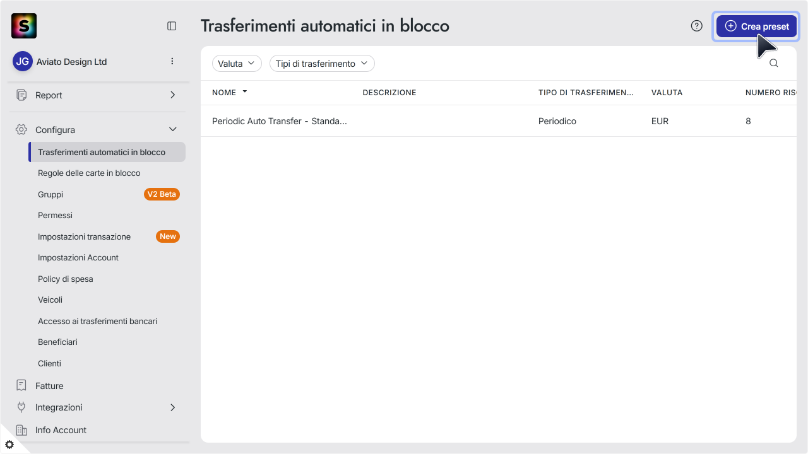Viewport: 808px width, 454px height.
Task: Open Impostazioni Account
Action: [78, 257]
